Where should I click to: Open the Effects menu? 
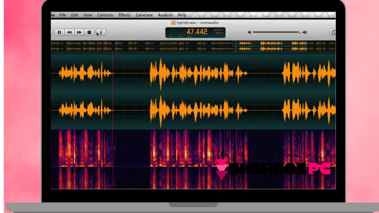click(124, 15)
